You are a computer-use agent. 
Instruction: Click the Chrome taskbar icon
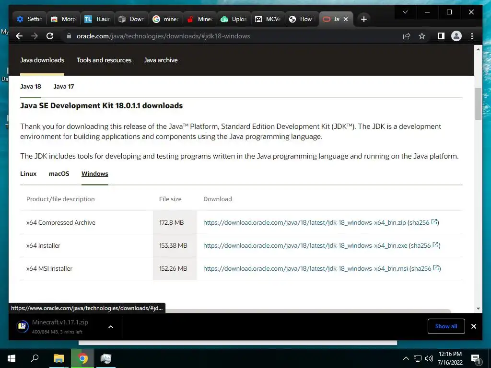pyautogui.click(x=82, y=358)
